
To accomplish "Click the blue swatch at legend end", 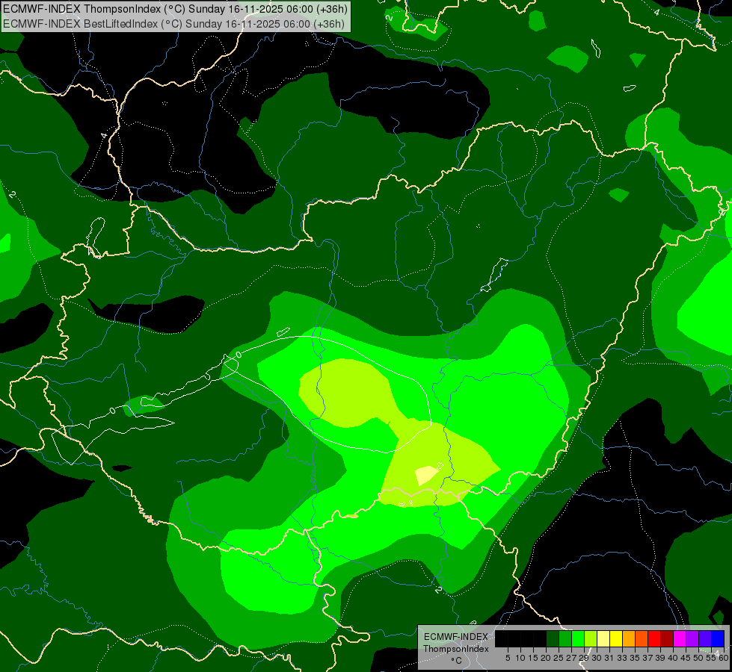I will (718, 638).
